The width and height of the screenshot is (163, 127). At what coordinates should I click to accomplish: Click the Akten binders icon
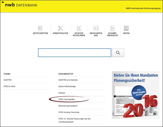pos(126,29)
